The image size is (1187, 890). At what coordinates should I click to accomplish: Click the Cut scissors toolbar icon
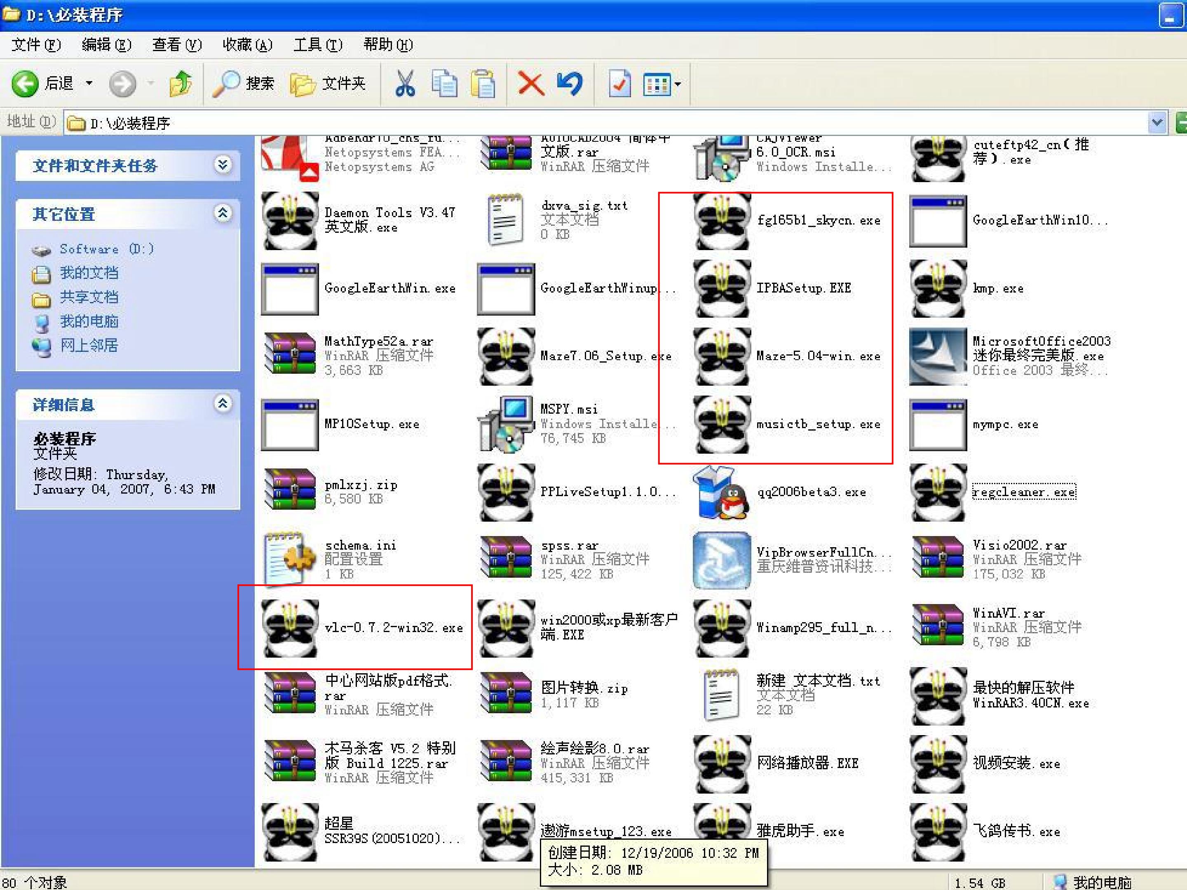405,84
